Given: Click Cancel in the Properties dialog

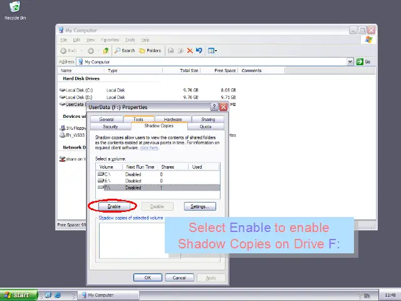Looking at the screenshot, I should [x=179, y=278].
